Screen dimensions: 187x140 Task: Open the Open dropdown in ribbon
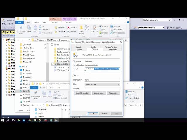click(x=104, y=27)
